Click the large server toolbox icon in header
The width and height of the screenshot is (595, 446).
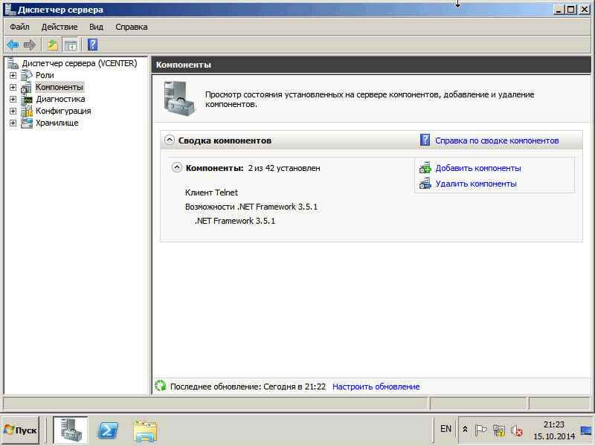click(179, 98)
